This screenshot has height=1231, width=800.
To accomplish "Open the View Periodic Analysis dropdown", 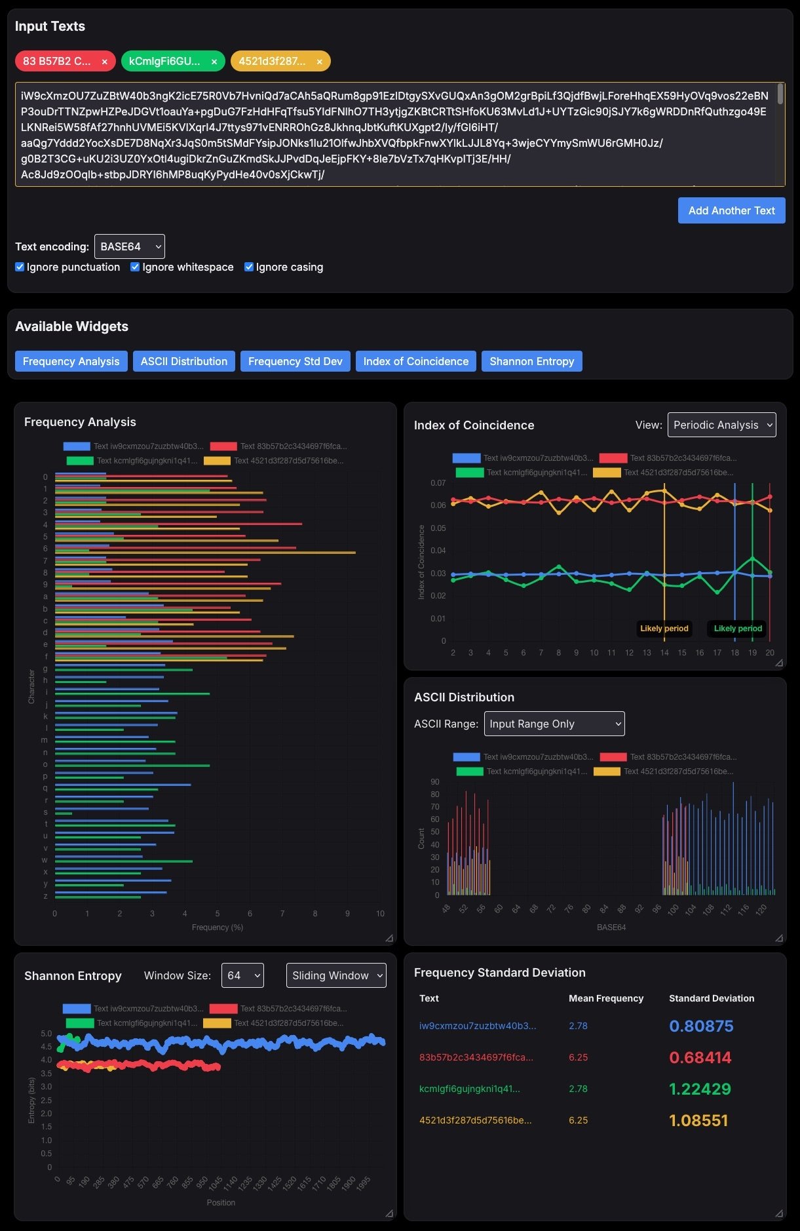I will point(721,425).
